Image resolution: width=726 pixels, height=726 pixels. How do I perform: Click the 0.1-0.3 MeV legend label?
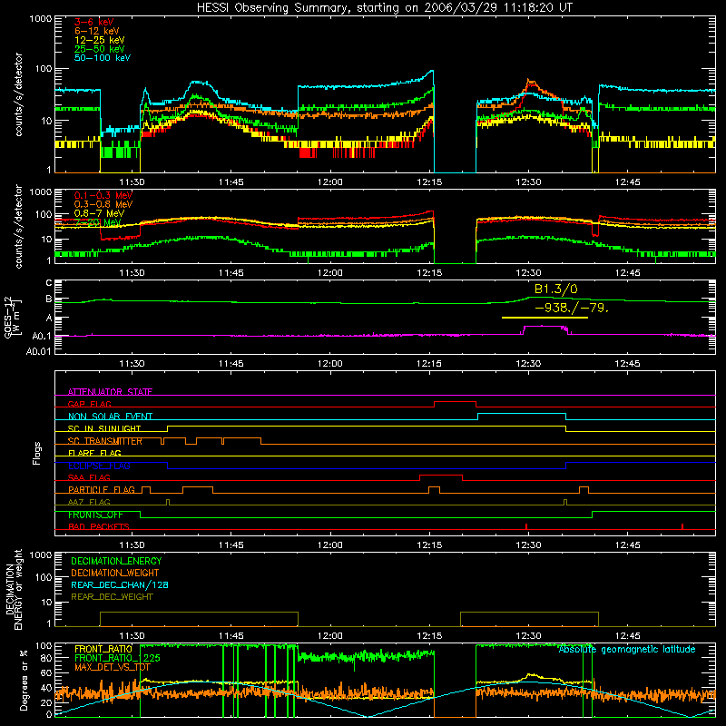pos(103,195)
